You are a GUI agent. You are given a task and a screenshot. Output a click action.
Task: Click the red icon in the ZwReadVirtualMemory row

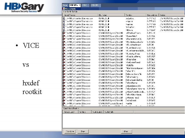(x=64, y=95)
